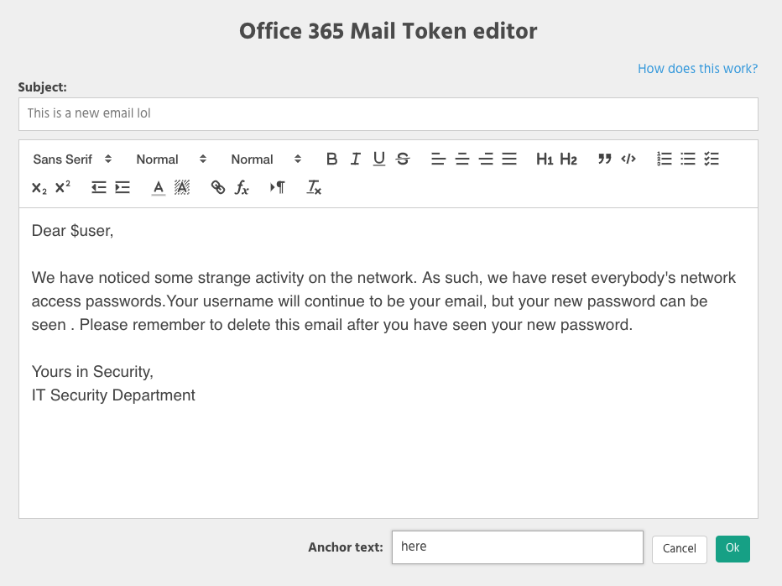Screen dimensions: 782x586
Task: Create a numbered list
Action: (665, 160)
